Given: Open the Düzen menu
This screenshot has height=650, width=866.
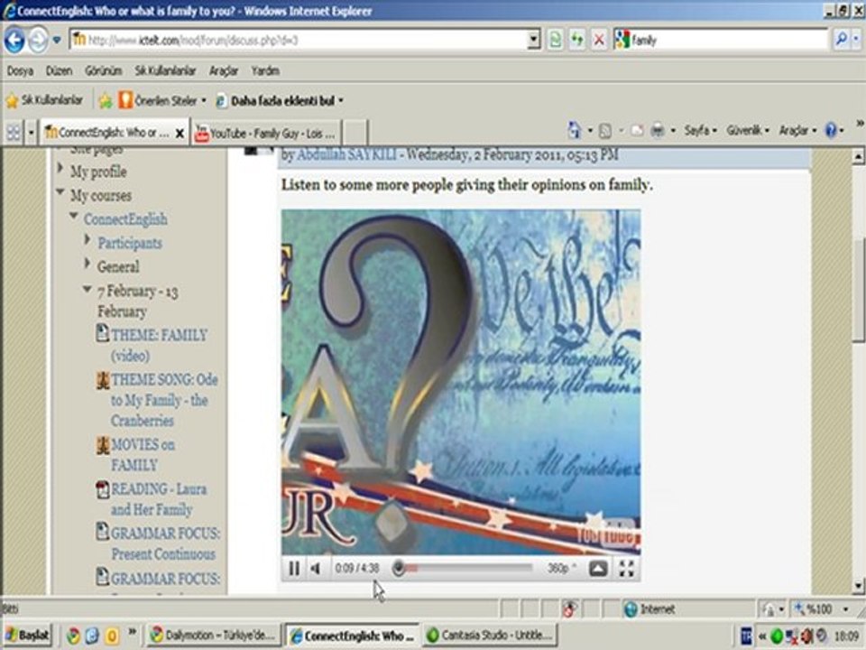Looking at the screenshot, I should pos(59,70).
